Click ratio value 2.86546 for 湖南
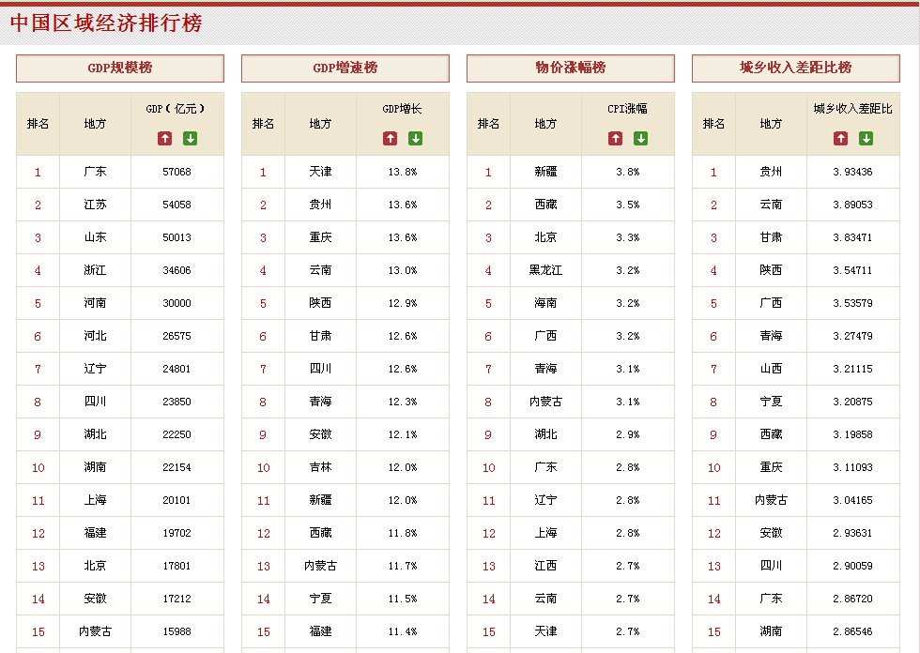The image size is (920, 653). 852,631
